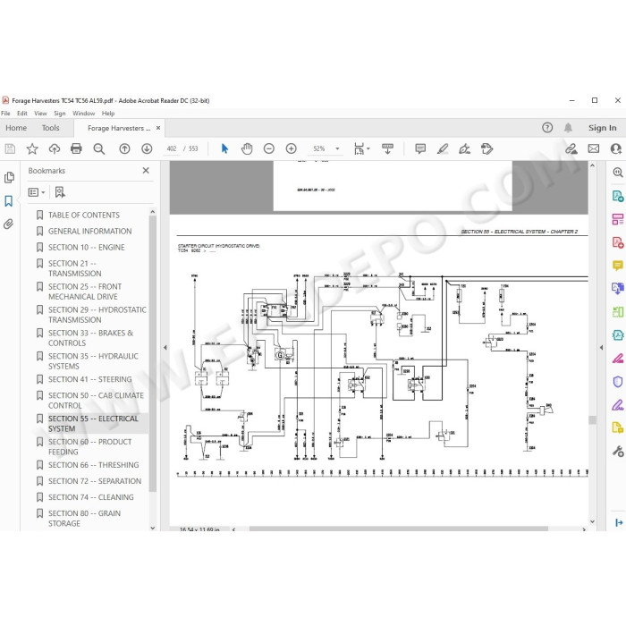Screen dimensions: 626x626
Task: Select the highlighter pen tool
Action: [443, 149]
